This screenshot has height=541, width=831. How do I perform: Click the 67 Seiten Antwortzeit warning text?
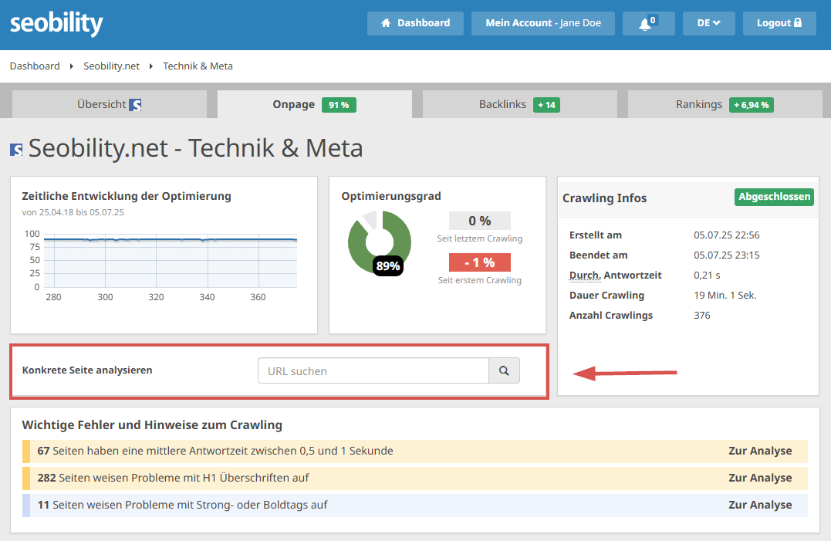pos(215,451)
